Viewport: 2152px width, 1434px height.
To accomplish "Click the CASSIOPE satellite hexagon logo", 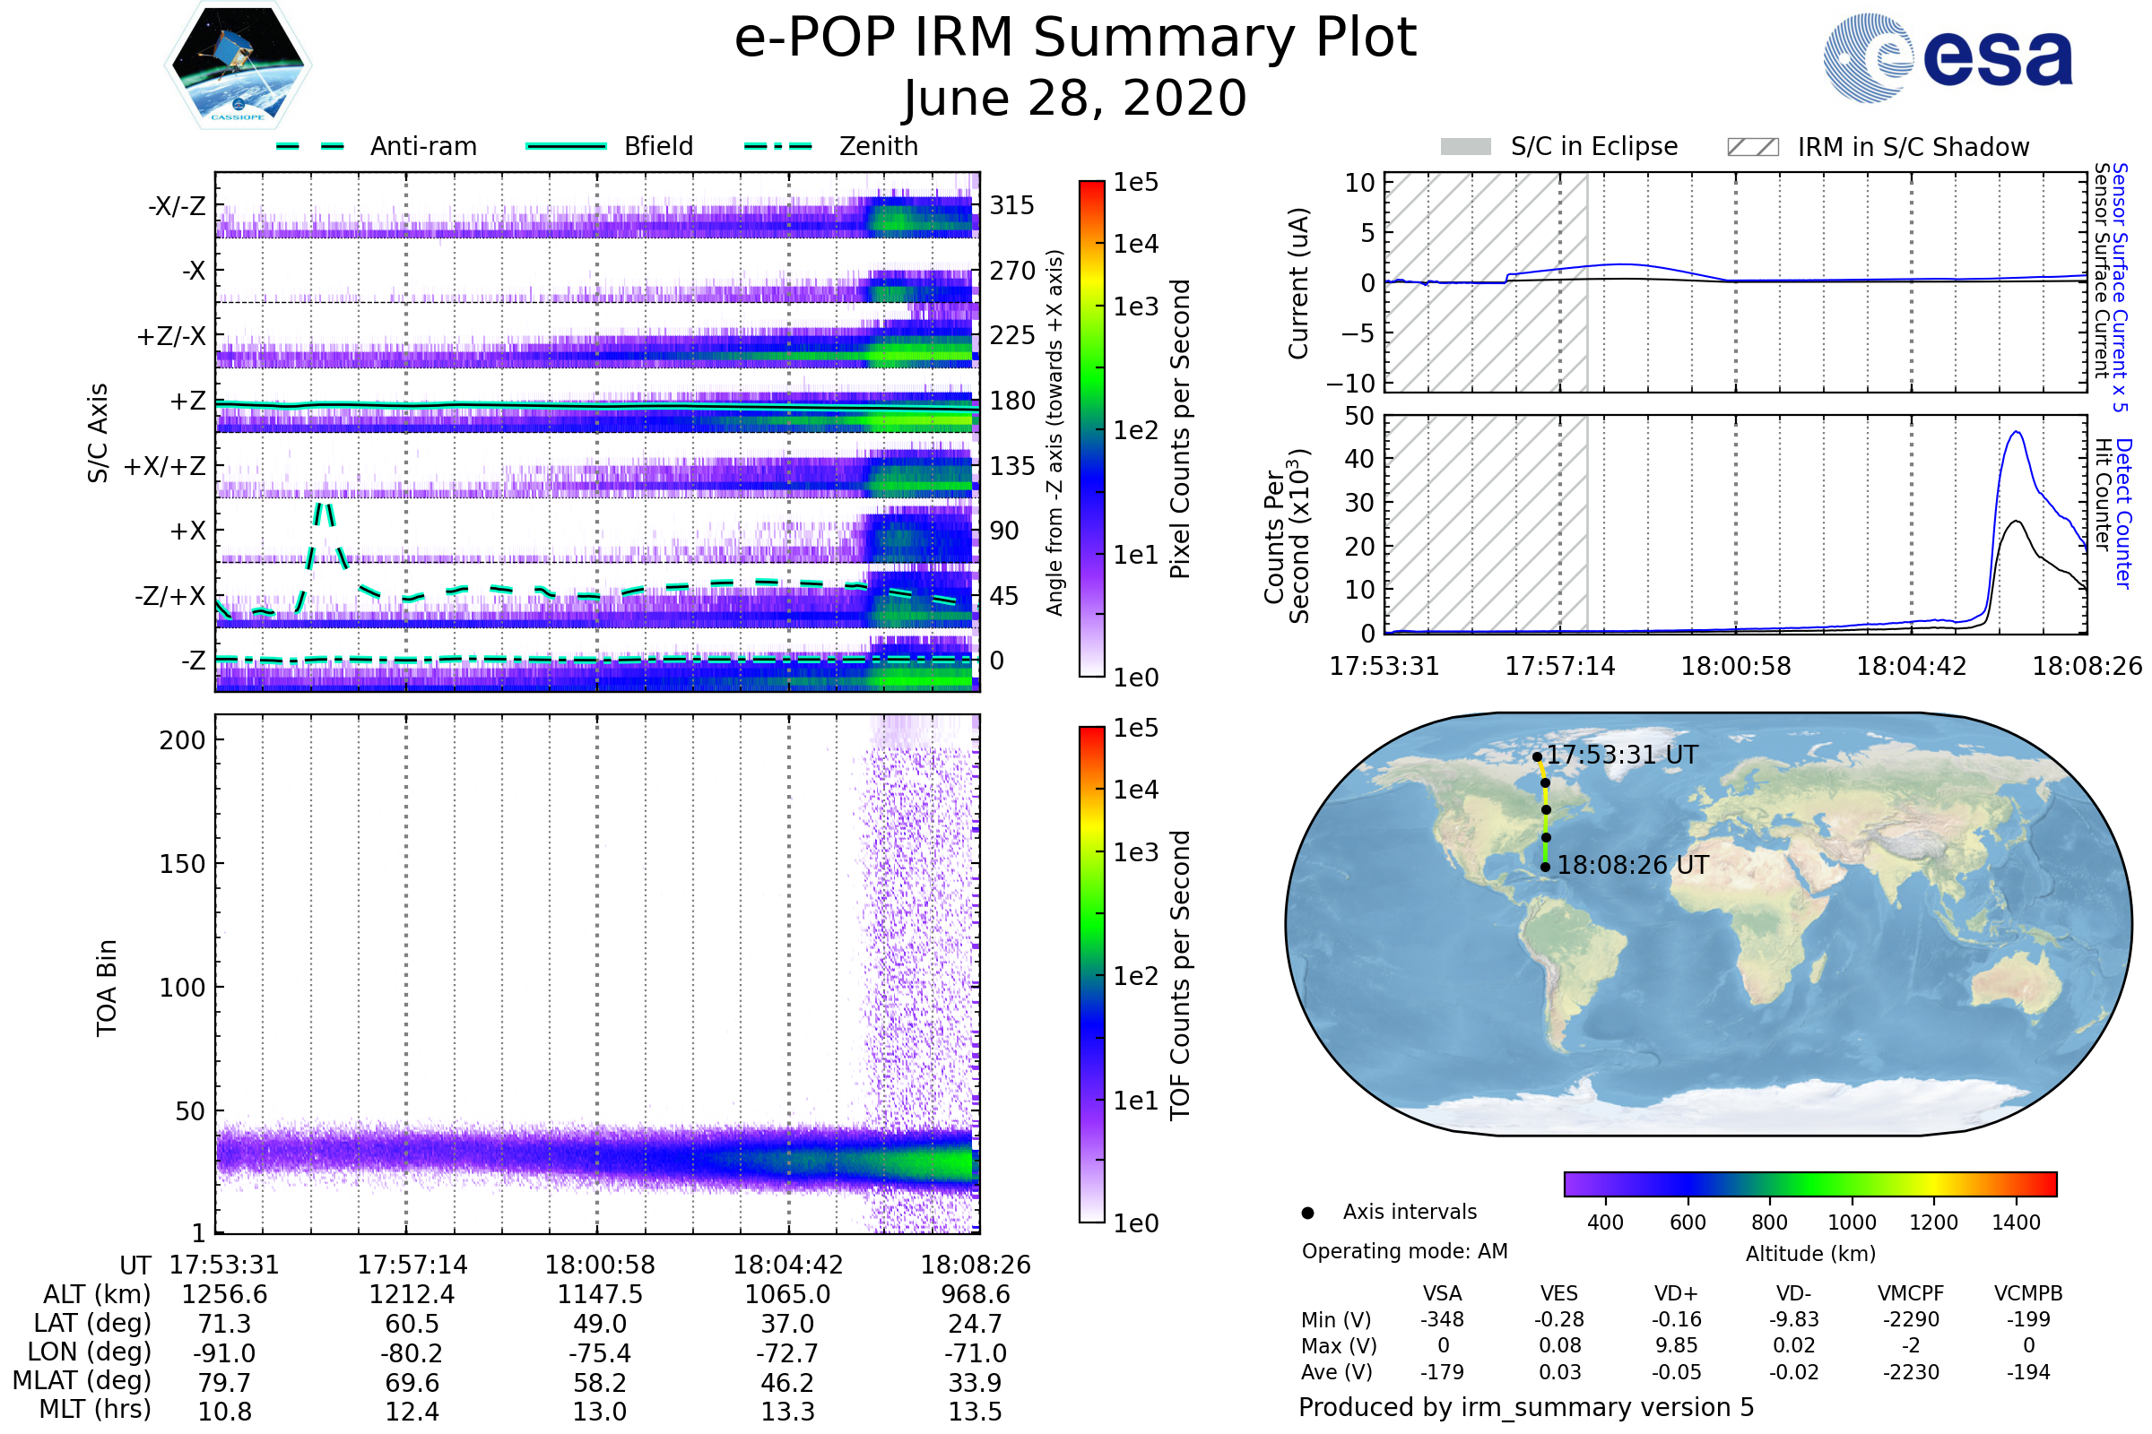I will coord(238,65).
